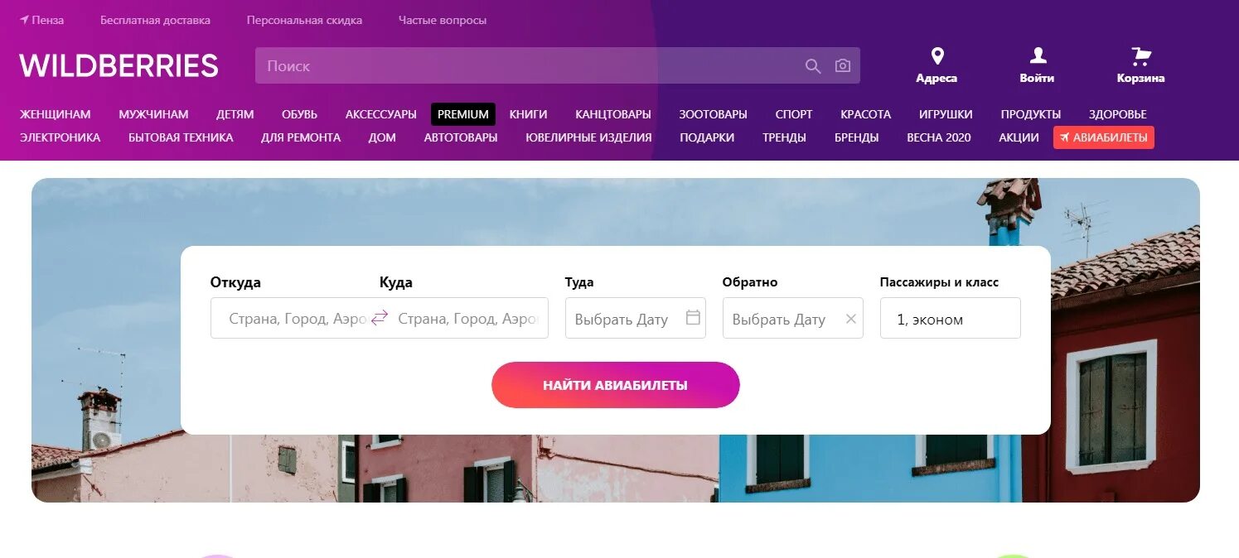Open the Бесплатная доставка link
This screenshot has height=558, width=1239.
pos(155,20)
